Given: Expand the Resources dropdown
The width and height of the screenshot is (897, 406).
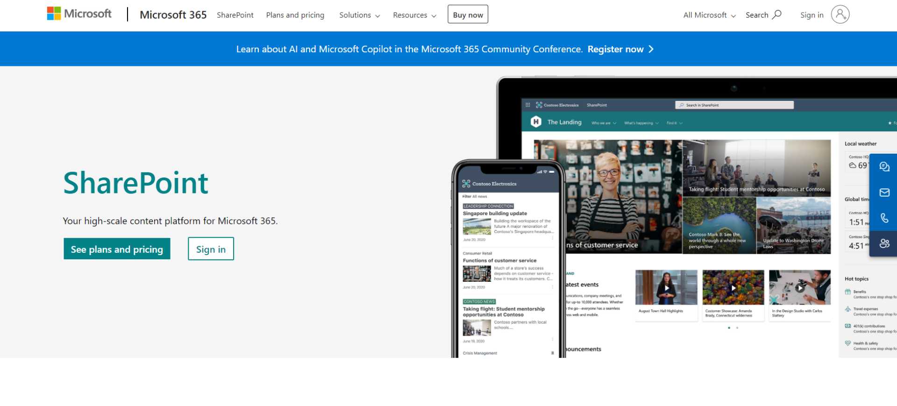Looking at the screenshot, I should 414,15.
